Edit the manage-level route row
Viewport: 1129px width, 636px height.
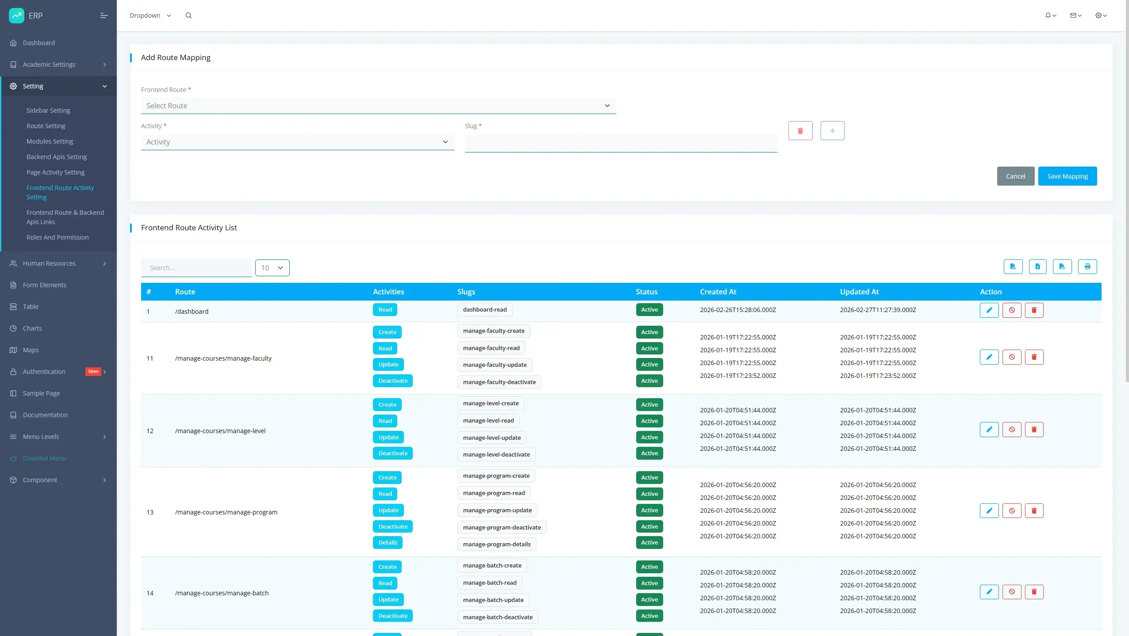point(989,429)
